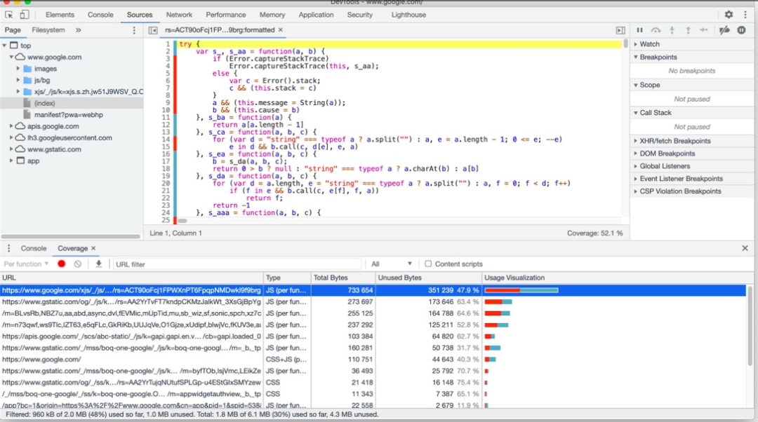Expand the apis.google.com tree node
This screenshot has width=758, height=422.
point(12,126)
